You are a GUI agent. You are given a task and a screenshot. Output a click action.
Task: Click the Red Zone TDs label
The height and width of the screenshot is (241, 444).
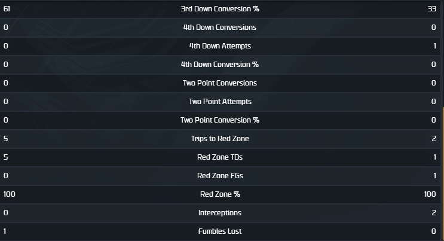click(x=220, y=157)
